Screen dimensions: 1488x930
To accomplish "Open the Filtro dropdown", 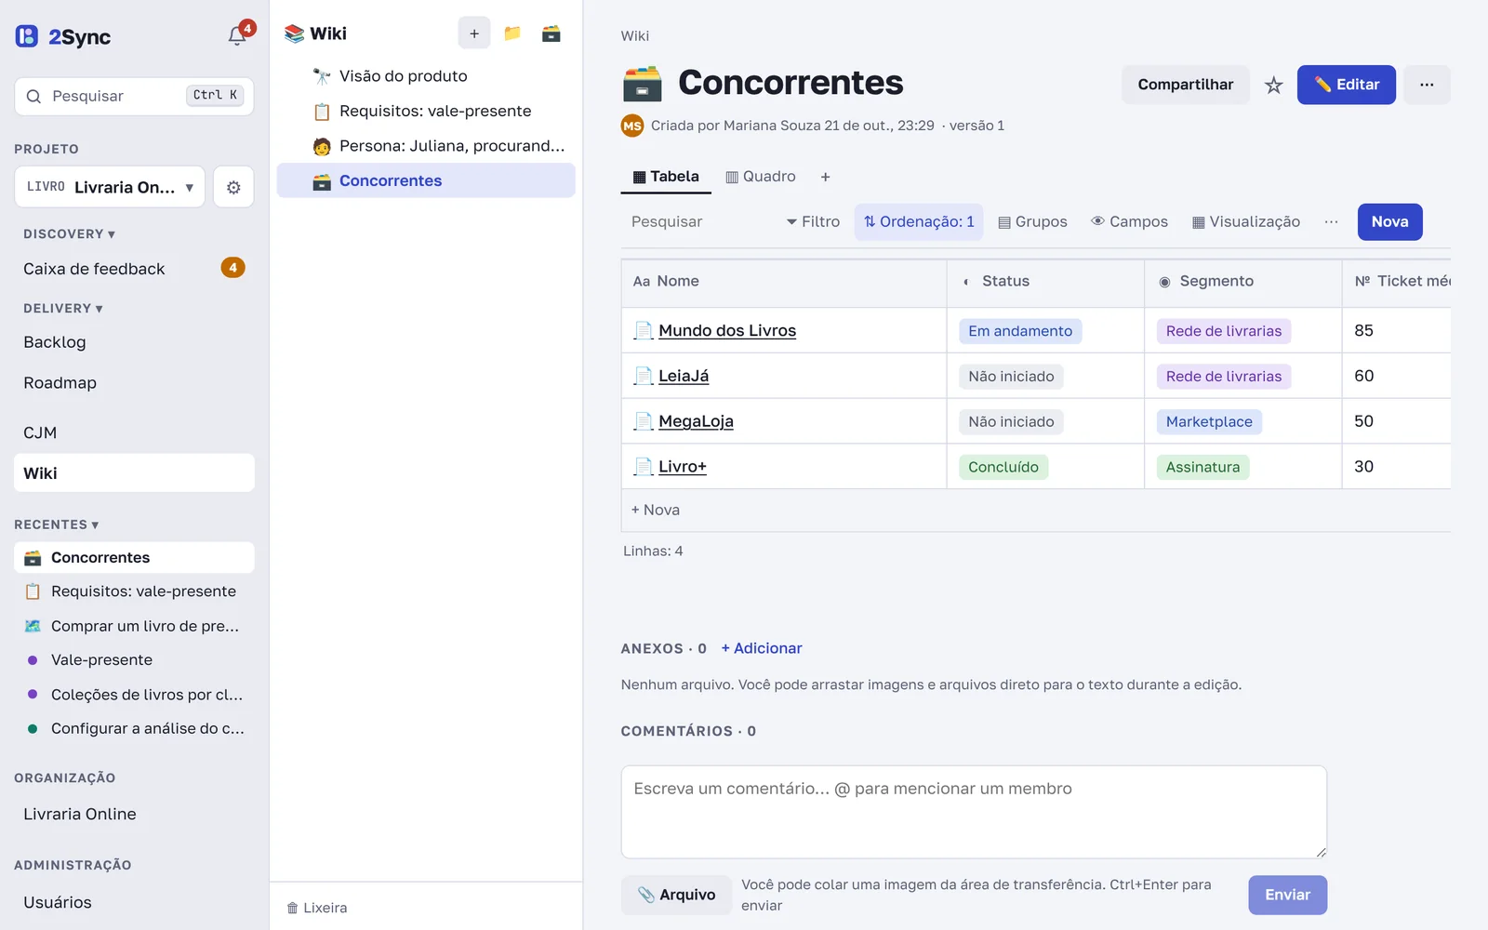I will pos(813,221).
